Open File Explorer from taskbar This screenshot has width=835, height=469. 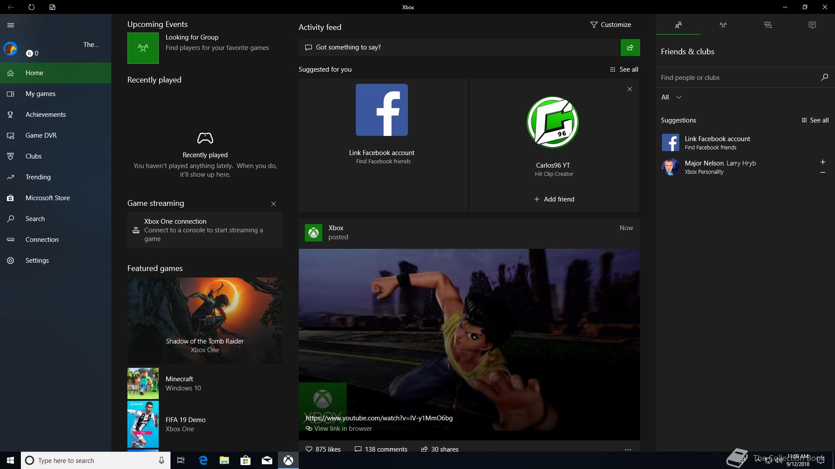click(224, 460)
